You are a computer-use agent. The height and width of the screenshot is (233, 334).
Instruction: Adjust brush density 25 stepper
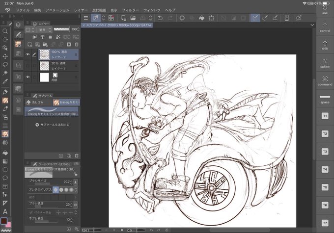[x=71, y=205]
